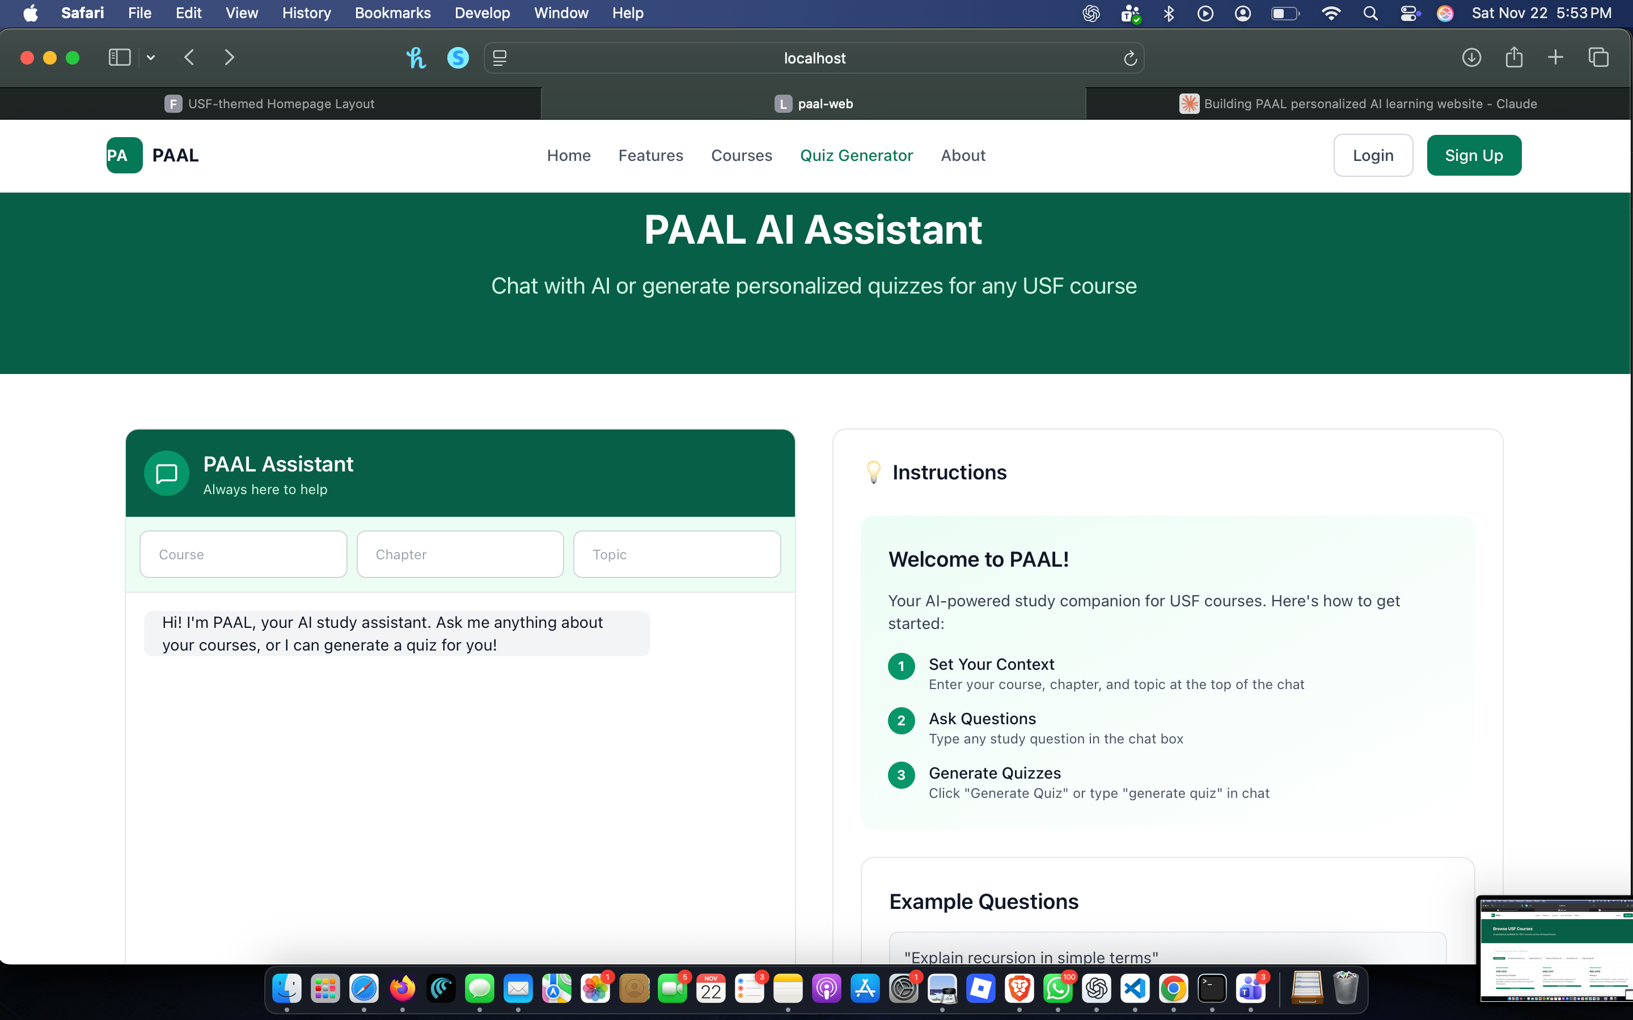The image size is (1633, 1020).
Task: Click the Sign Up button
Action: (x=1474, y=155)
